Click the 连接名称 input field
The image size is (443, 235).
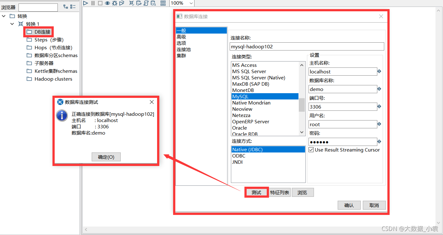[x=307, y=46]
